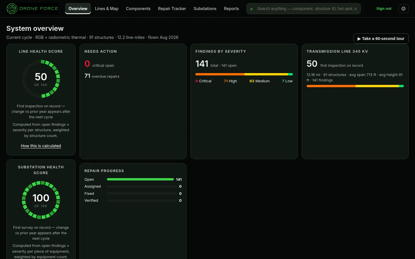Click the Assigned row in Repair Progress
The width and height of the screenshot is (415, 259).
pos(133,186)
